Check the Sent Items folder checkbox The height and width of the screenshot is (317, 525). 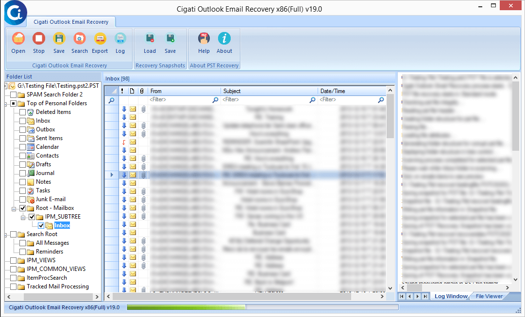[23, 138]
